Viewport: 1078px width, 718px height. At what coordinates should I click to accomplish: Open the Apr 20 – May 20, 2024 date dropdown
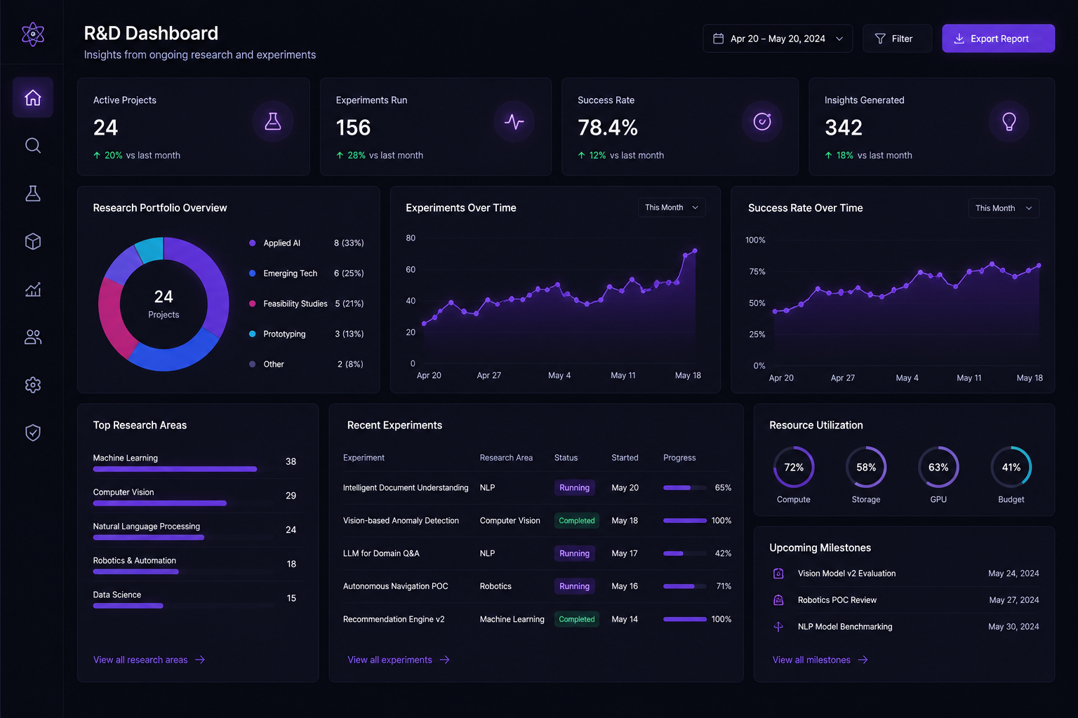coord(778,39)
